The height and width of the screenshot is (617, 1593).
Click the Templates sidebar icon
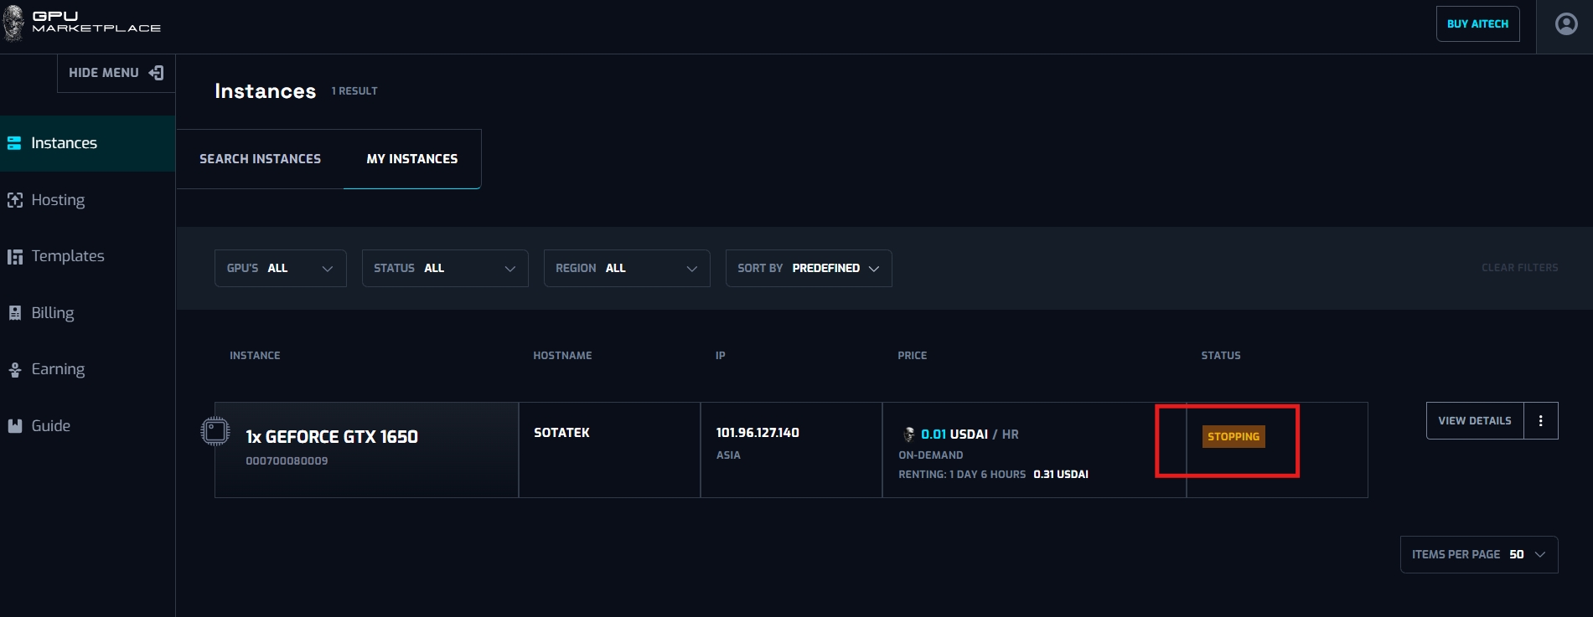click(14, 256)
